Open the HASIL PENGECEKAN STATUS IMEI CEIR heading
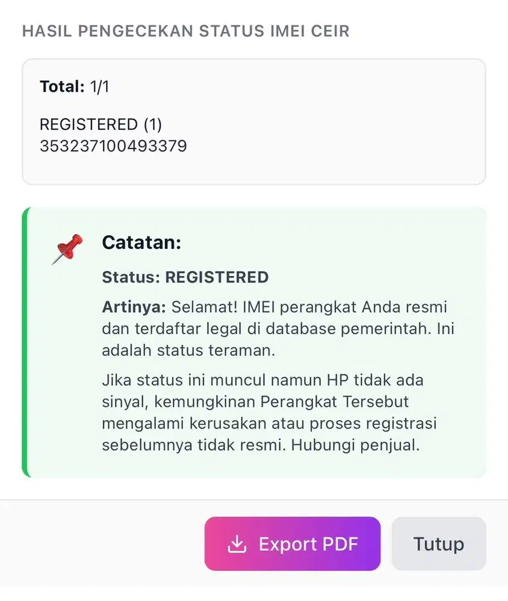Image resolution: width=508 pixels, height=601 pixels. click(185, 31)
